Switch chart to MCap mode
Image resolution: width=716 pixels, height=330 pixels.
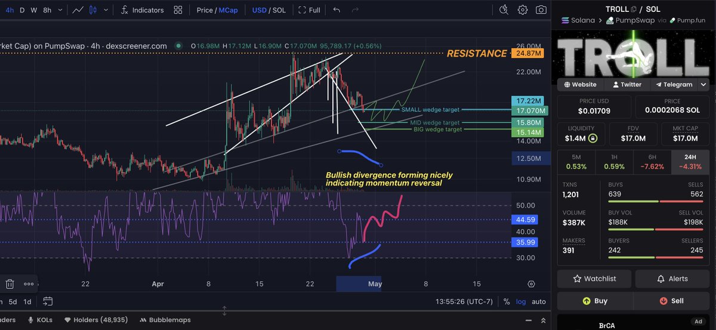pyautogui.click(x=227, y=10)
